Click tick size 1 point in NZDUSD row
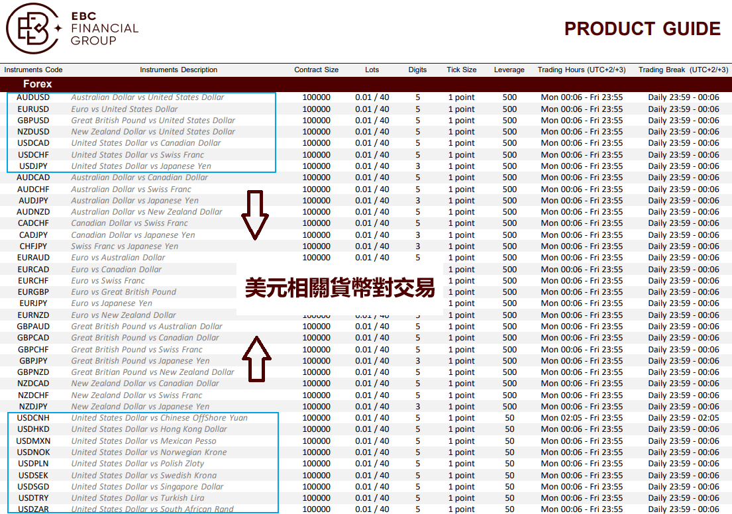The height and width of the screenshot is (514, 732). click(x=461, y=132)
